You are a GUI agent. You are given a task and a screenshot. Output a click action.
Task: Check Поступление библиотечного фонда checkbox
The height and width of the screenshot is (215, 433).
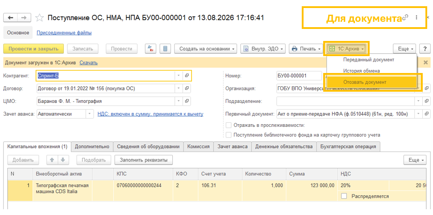click(229, 135)
